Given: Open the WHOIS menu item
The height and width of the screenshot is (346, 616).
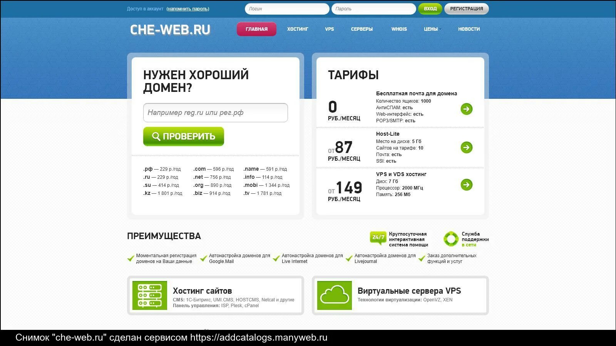Looking at the screenshot, I should click(399, 29).
